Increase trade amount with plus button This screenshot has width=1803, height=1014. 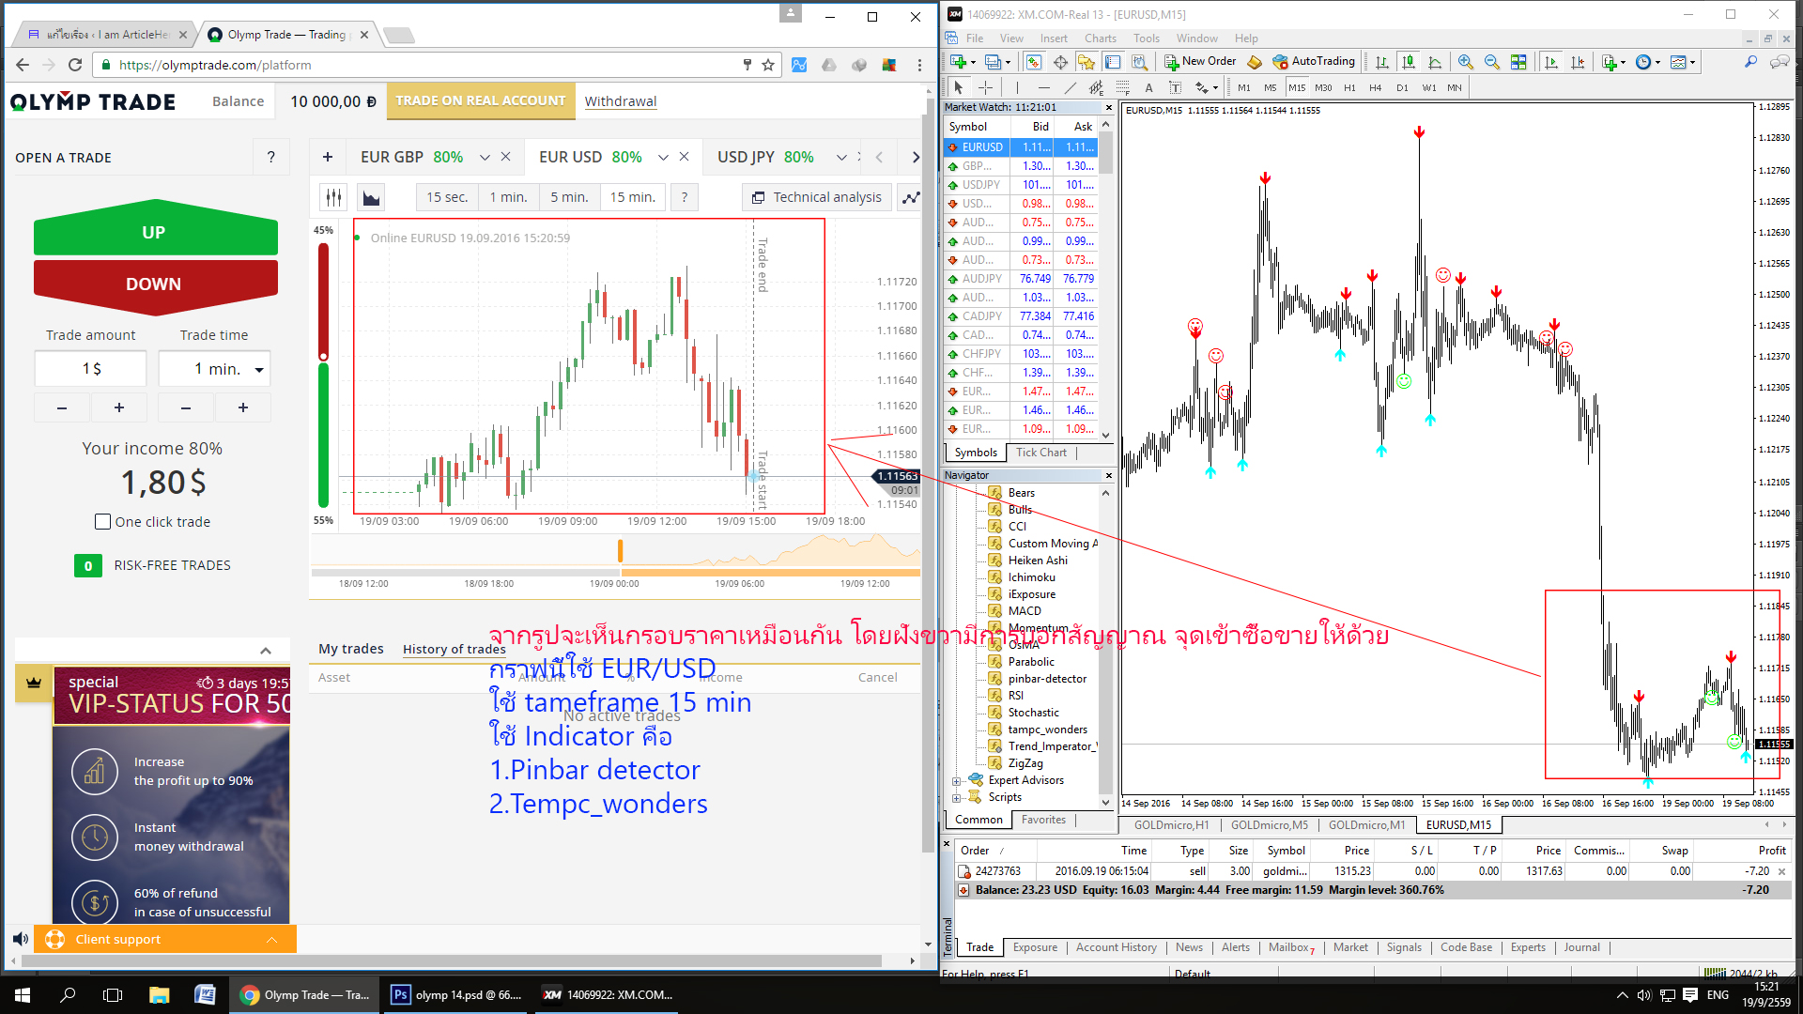pos(119,407)
